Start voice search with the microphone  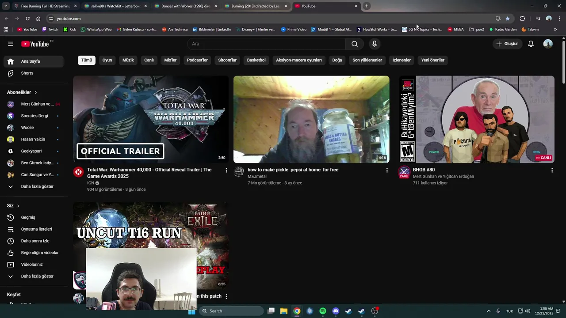coord(375,44)
